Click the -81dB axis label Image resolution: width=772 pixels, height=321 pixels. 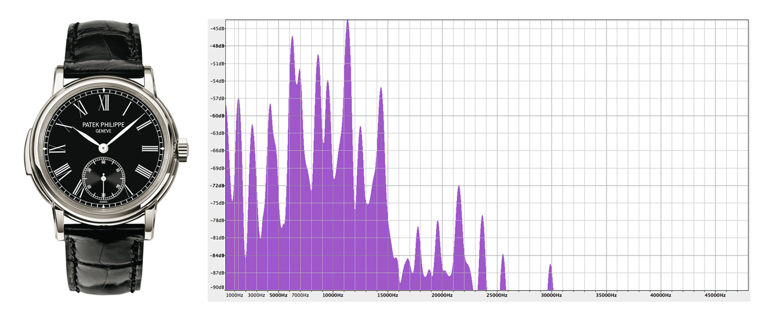point(217,238)
